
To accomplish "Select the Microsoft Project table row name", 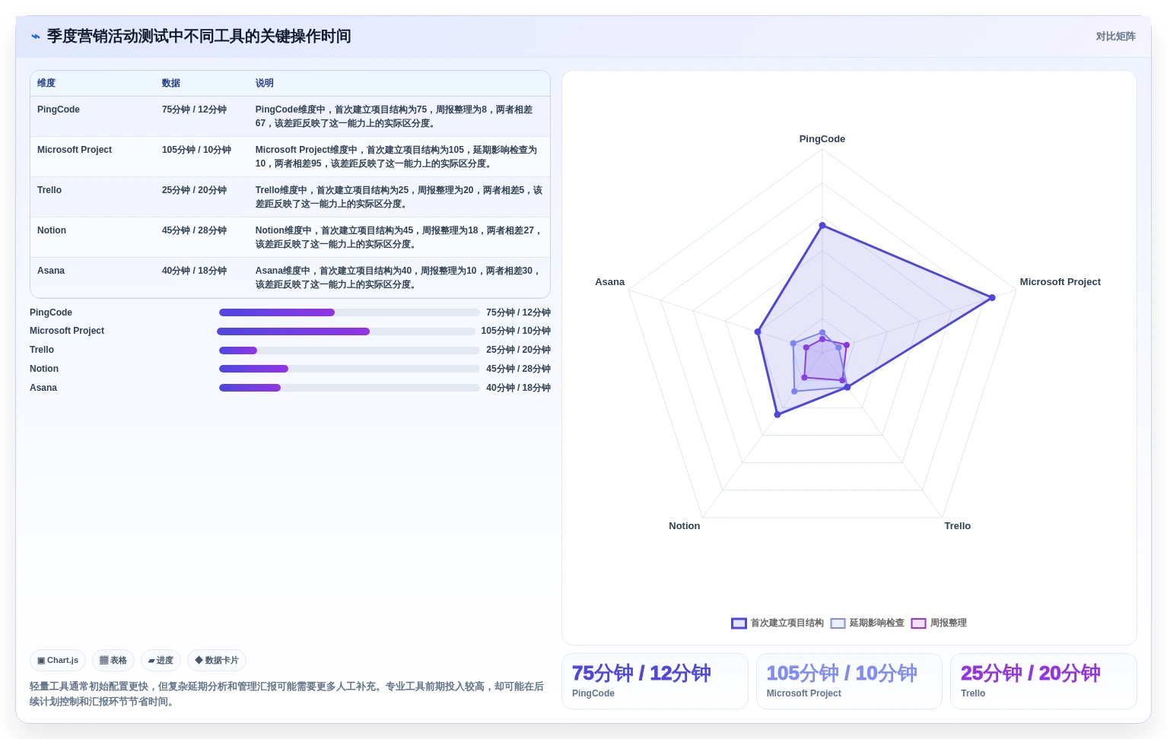I will click(75, 150).
